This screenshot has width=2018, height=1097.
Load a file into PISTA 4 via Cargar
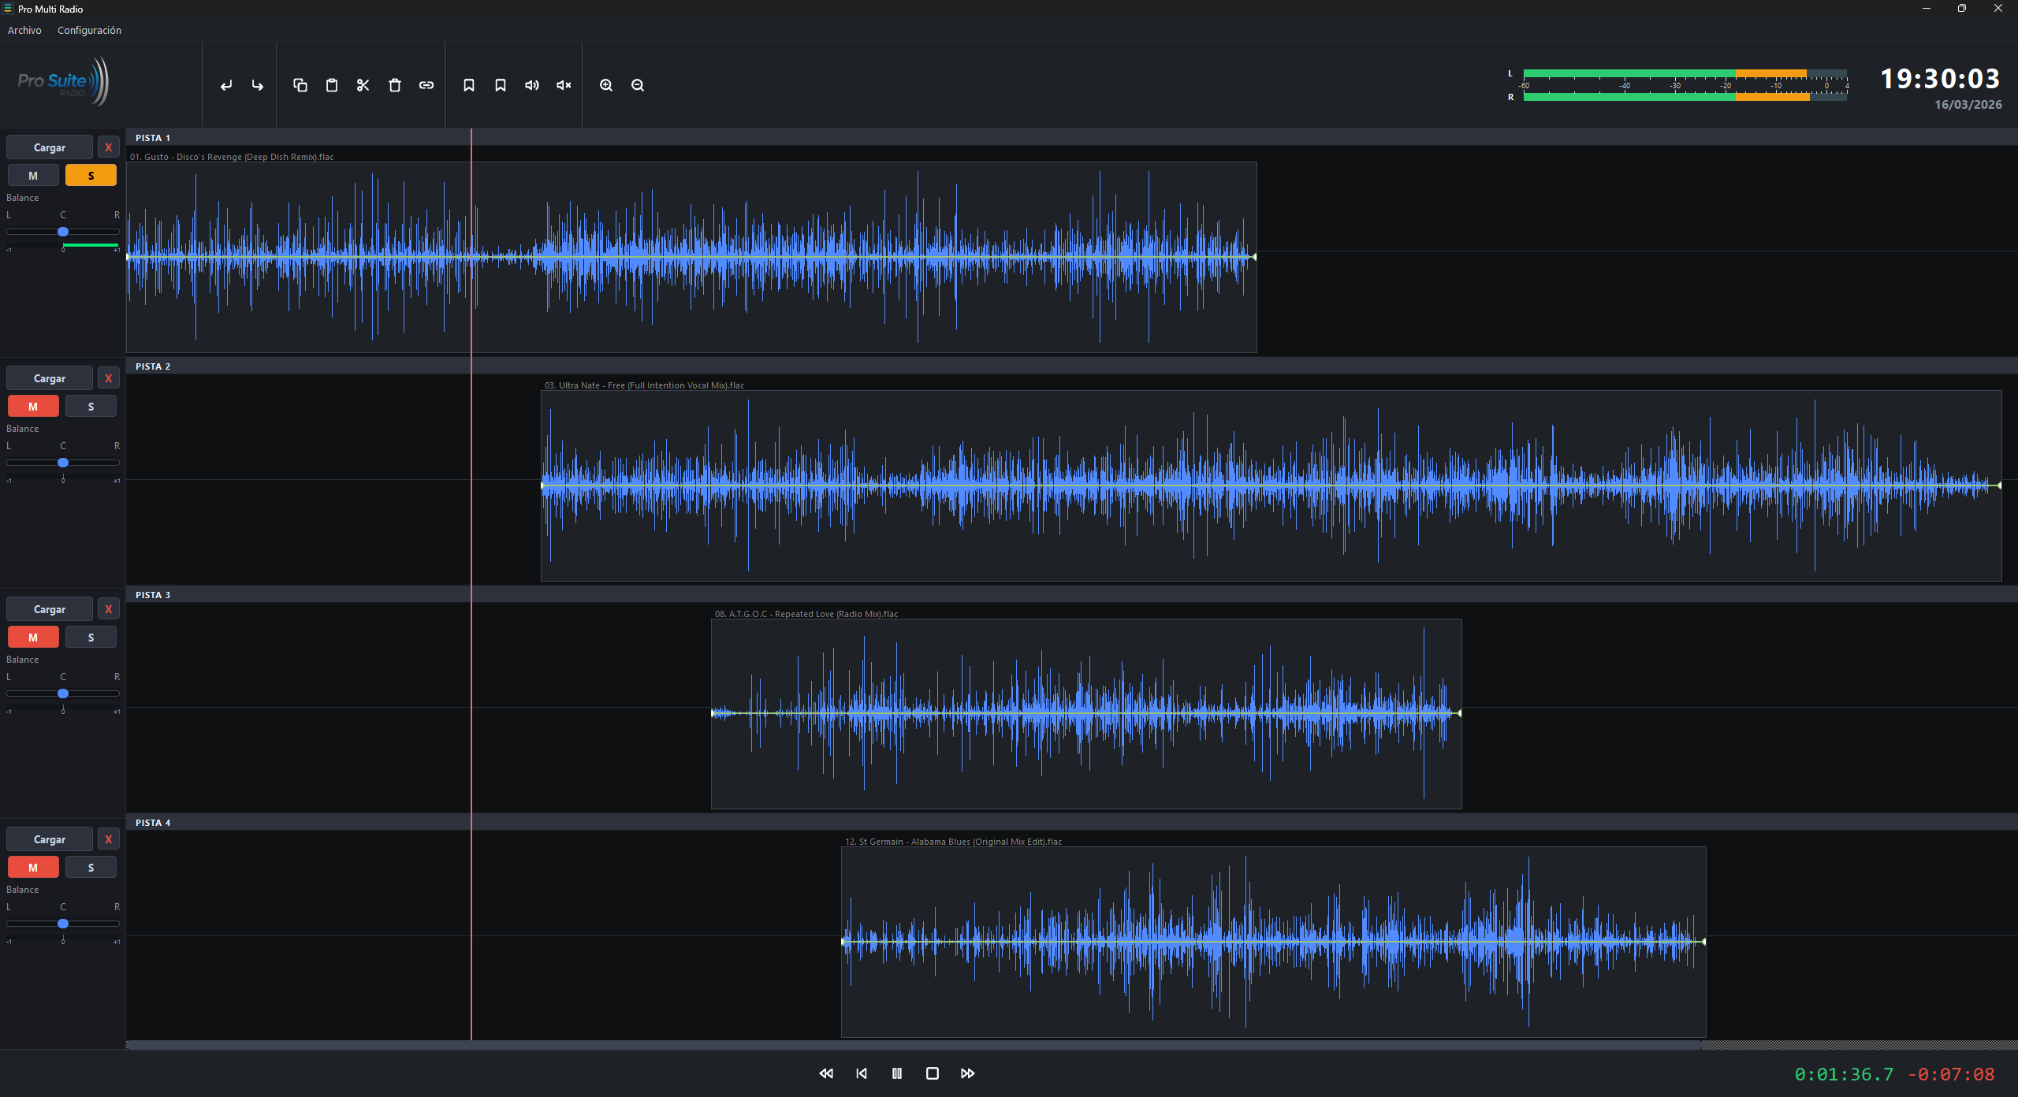click(49, 839)
